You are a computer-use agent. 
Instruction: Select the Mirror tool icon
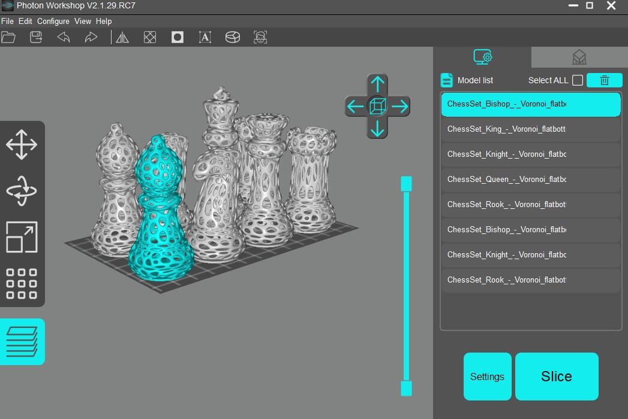tap(122, 37)
